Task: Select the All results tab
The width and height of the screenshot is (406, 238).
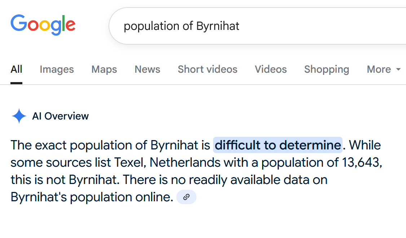Action: pyautogui.click(x=16, y=69)
